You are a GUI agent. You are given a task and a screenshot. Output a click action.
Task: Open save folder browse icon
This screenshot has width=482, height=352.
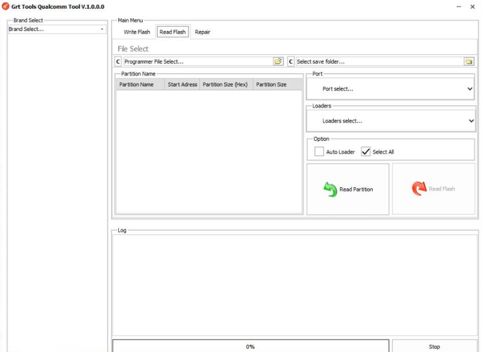click(x=469, y=61)
